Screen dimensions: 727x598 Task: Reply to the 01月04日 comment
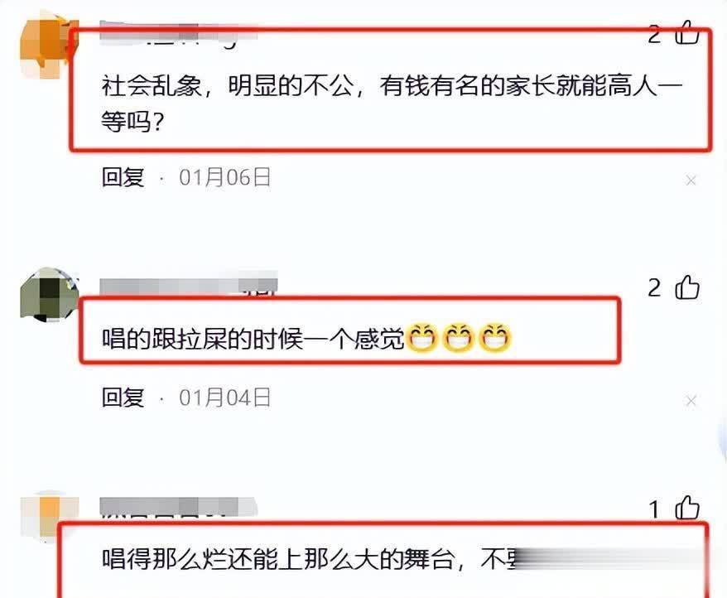click(x=123, y=398)
